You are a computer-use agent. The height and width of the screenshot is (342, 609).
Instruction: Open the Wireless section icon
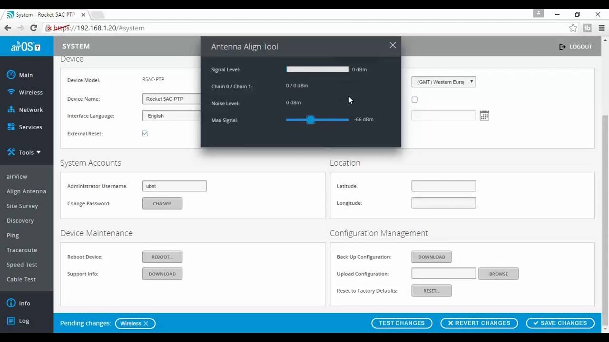coord(11,92)
